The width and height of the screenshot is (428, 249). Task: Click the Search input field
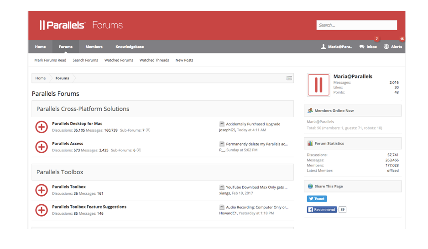pyautogui.click(x=356, y=25)
